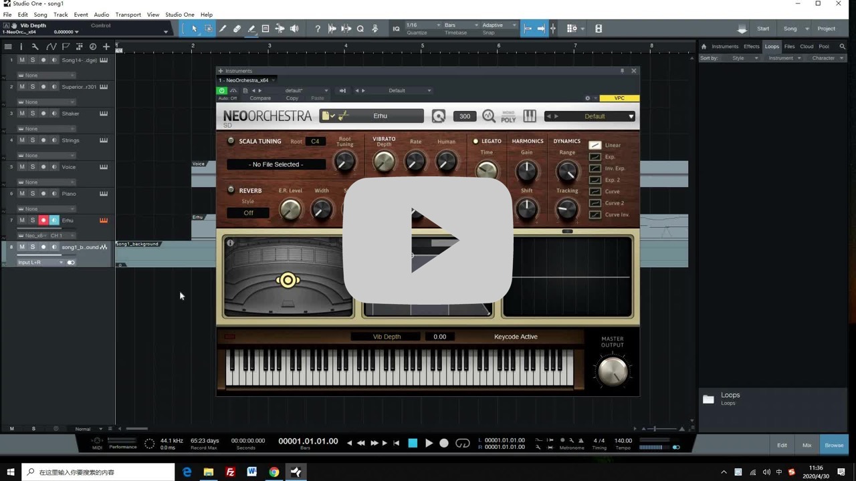Open track list hamburger icon
Image resolution: width=856 pixels, height=481 pixels.
tap(8, 47)
